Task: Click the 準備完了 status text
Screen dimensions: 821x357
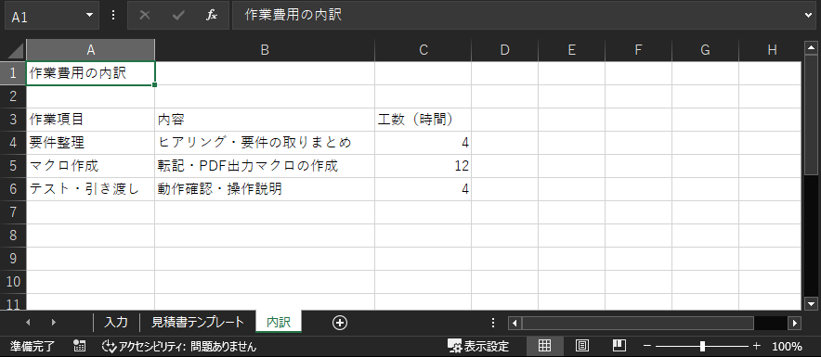Action: coord(32,346)
